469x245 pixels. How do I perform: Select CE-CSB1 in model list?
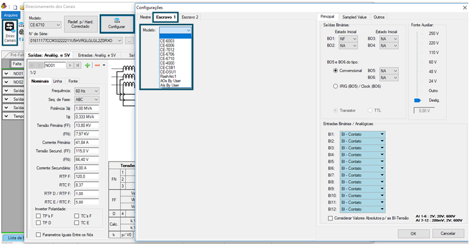coord(175,68)
